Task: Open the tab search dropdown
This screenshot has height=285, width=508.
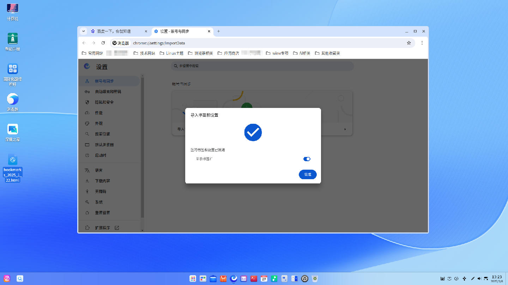Action: (x=84, y=31)
